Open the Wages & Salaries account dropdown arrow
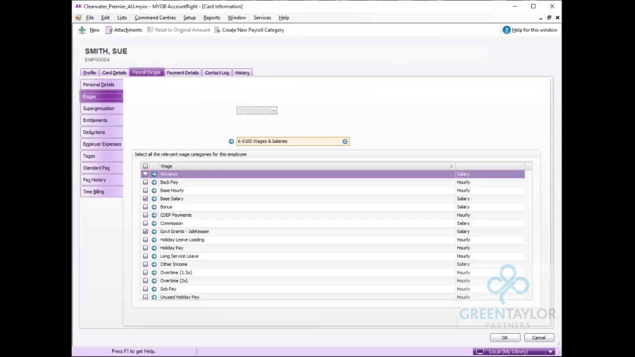This screenshot has width=635, height=357. (x=345, y=141)
